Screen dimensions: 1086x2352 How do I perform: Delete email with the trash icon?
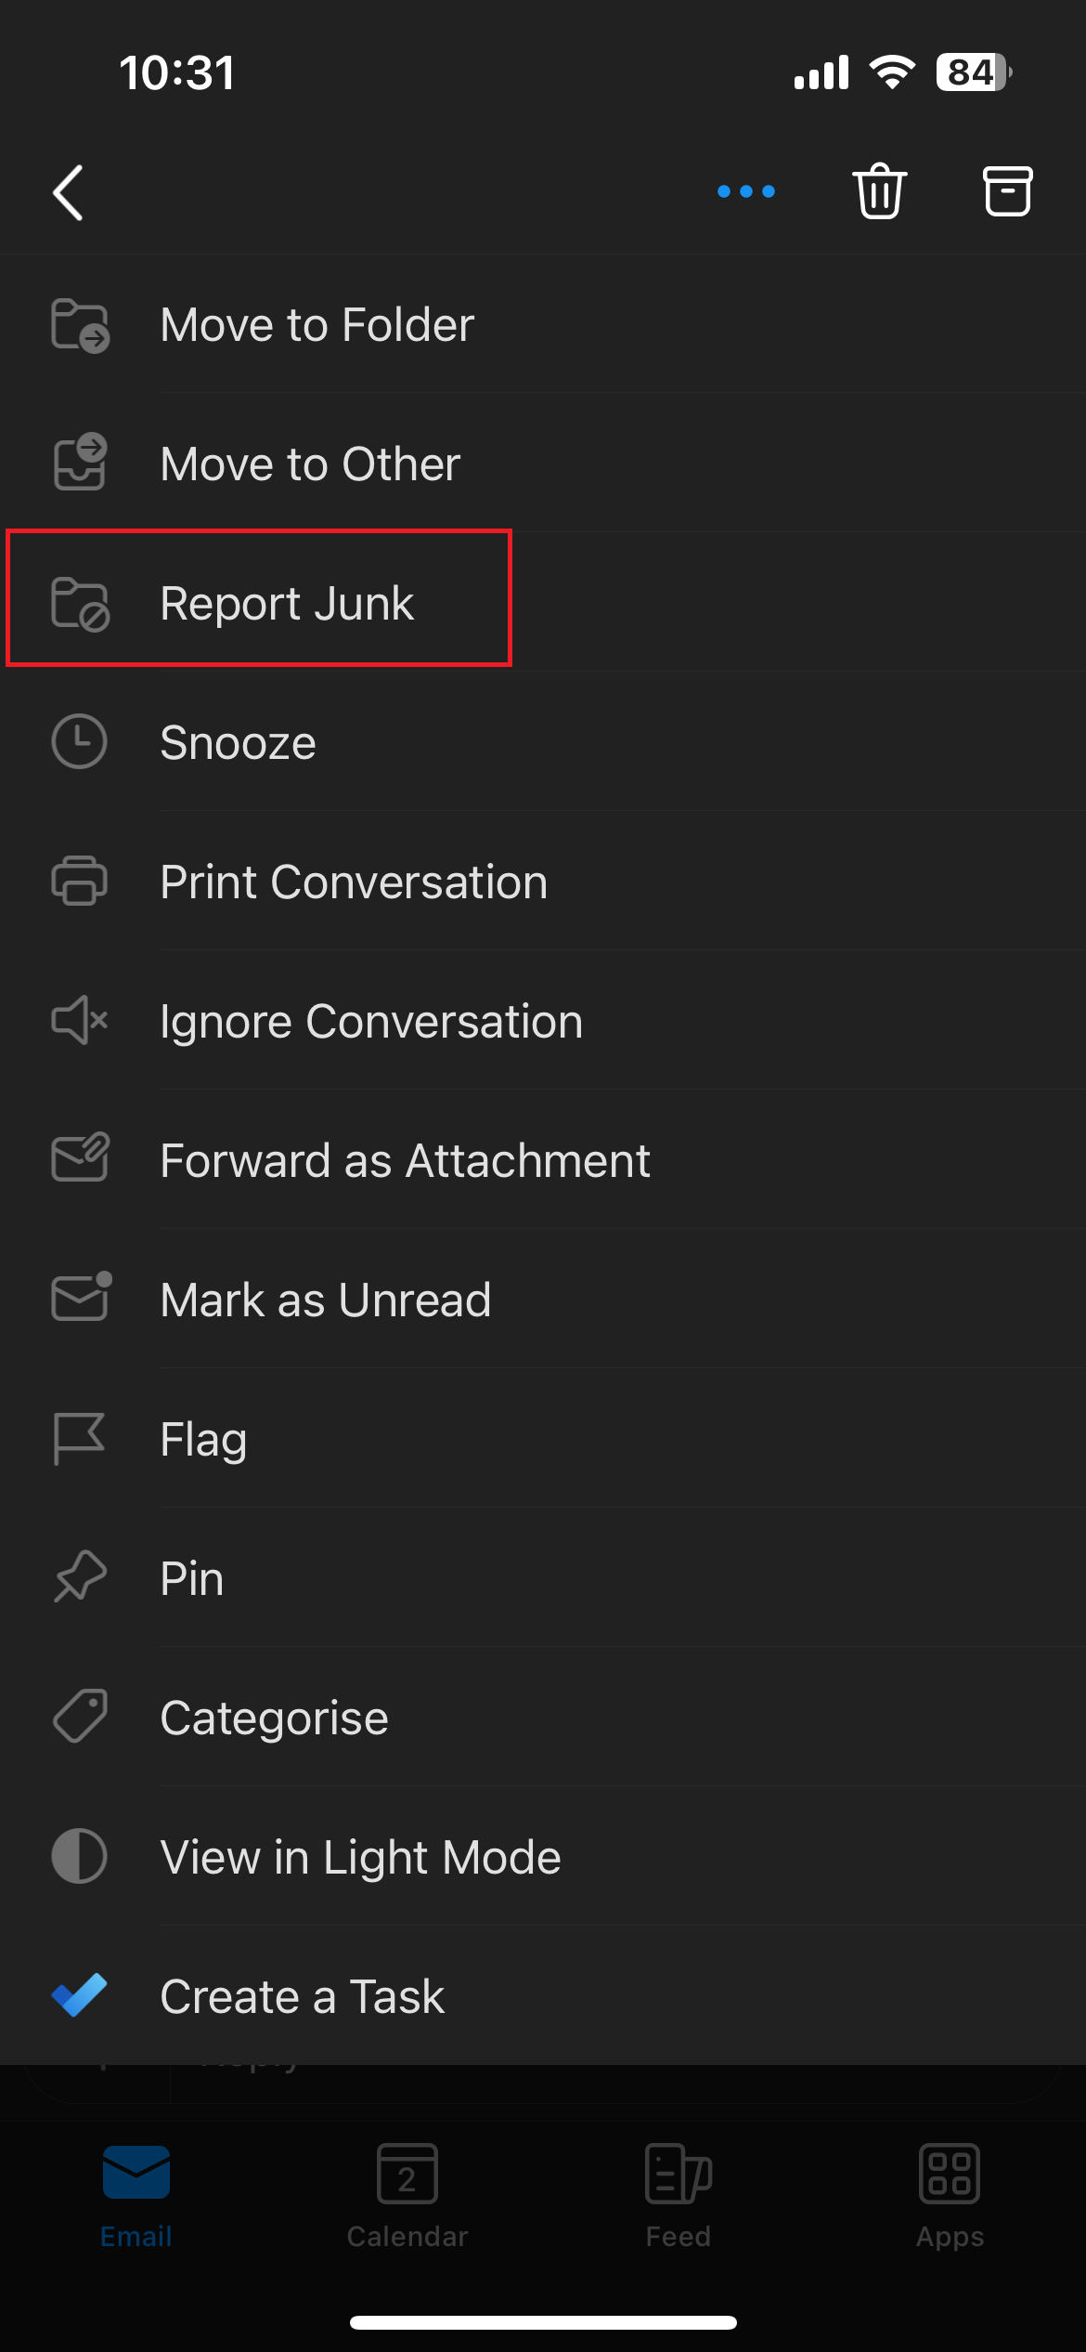click(x=879, y=191)
